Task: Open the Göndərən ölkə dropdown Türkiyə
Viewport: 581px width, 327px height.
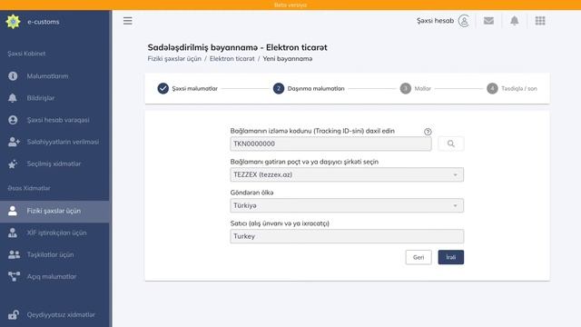Action: [x=347, y=205]
